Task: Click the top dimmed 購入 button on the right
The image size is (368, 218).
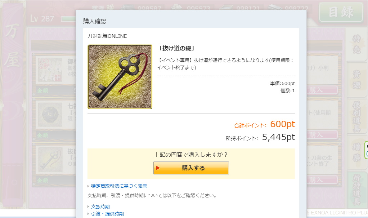Action: click(x=322, y=90)
